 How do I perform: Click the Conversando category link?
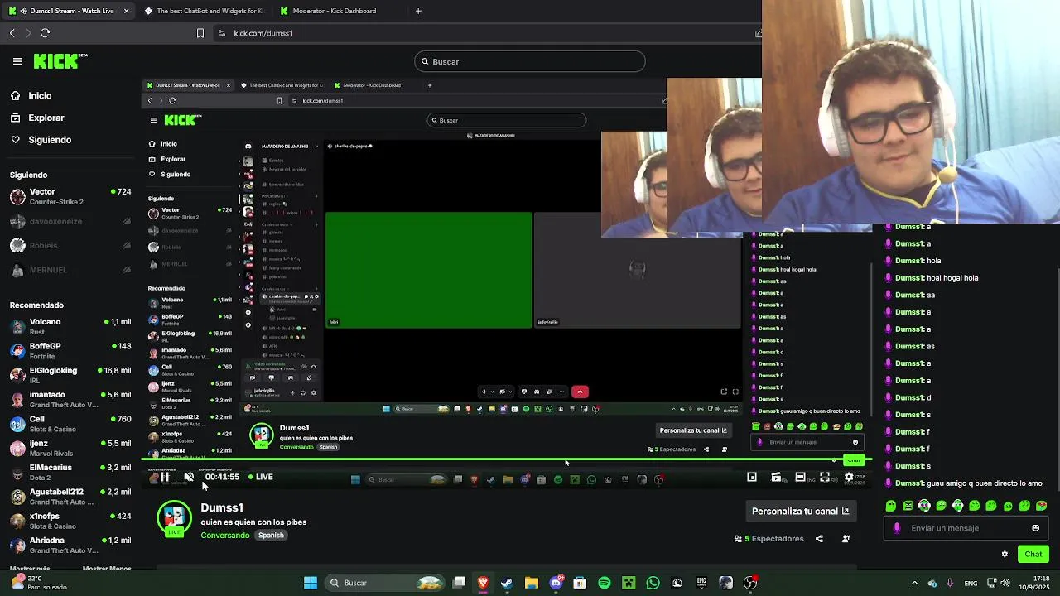point(224,536)
